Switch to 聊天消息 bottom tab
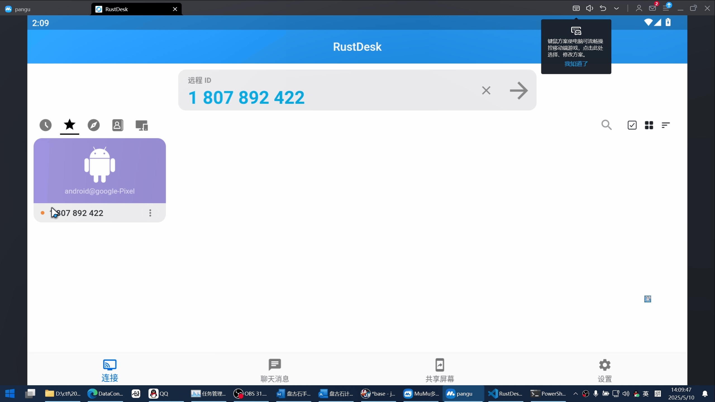Screen dimensions: 715x402 [x=275, y=370]
